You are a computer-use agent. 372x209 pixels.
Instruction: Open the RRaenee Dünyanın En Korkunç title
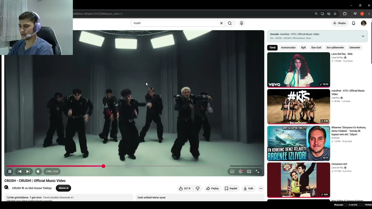pyautogui.click(x=348, y=131)
